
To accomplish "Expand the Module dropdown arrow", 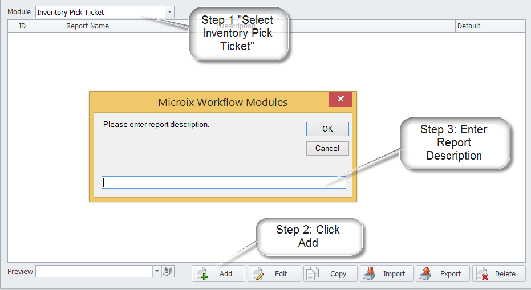I will (x=169, y=12).
